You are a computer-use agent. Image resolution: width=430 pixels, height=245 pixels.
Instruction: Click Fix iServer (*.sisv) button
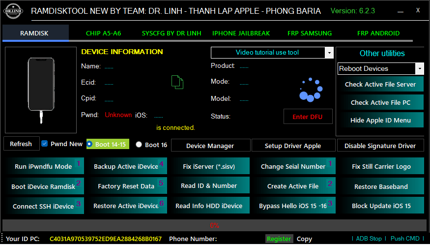coord(211,166)
